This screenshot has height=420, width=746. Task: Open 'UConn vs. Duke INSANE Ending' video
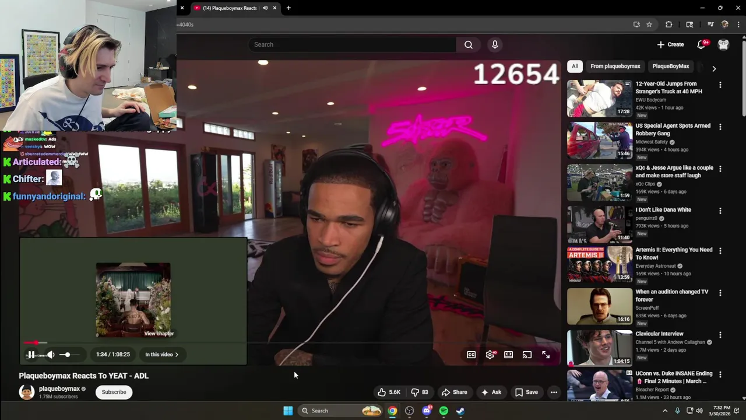pyautogui.click(x=674, y=377)
